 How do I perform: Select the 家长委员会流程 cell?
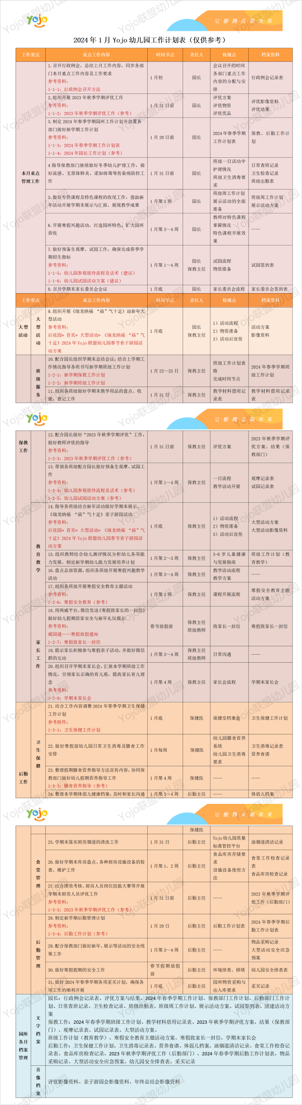(x=229, y=289)
